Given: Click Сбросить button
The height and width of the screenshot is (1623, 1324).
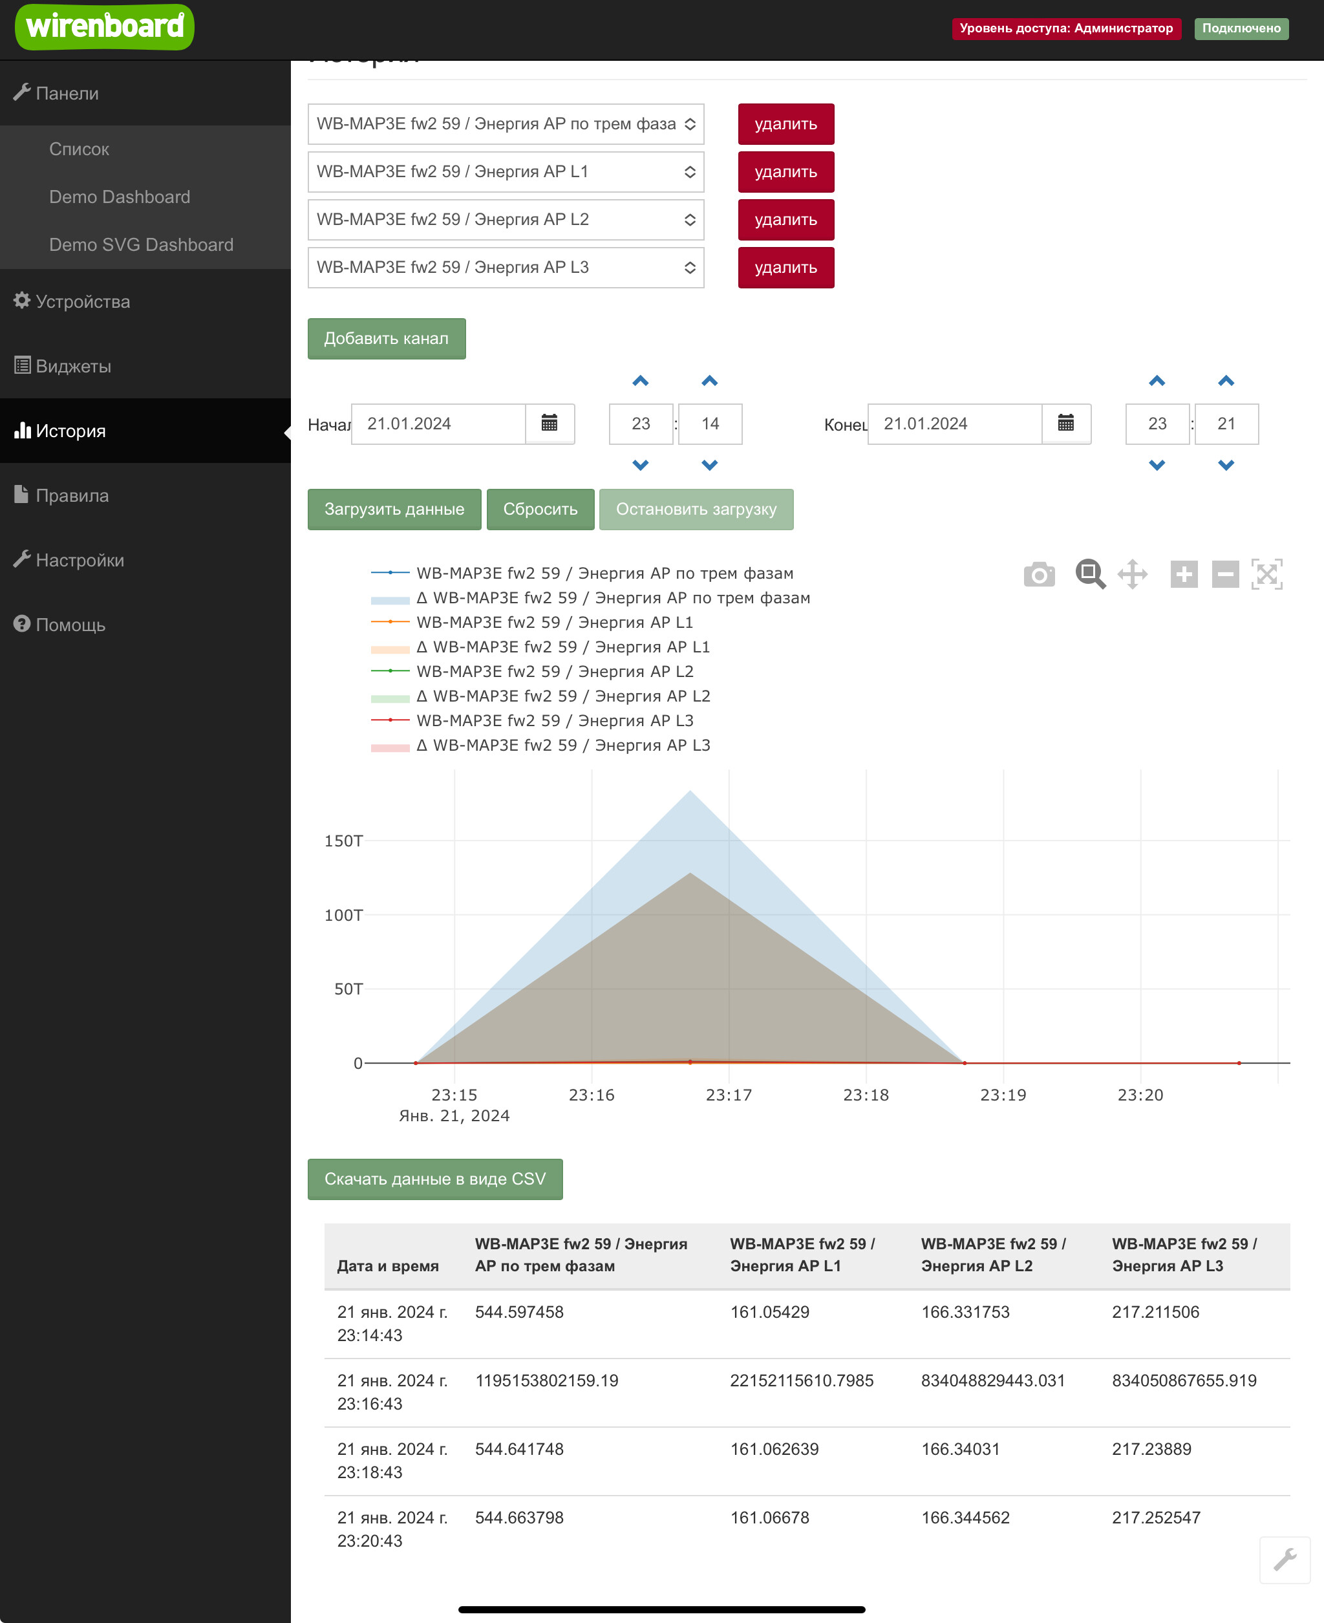Looking at the screenshot, I should click(x=540, y=510).
